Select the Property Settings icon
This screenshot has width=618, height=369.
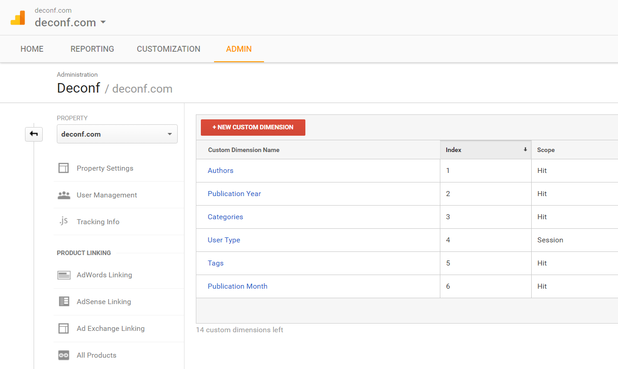[x=63, y=168]
